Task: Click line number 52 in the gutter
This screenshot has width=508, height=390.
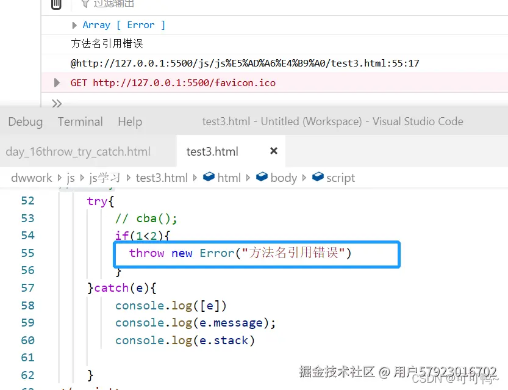Action: 27,201
